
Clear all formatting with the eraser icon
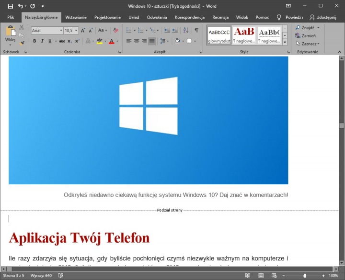(x=116, y=30)
